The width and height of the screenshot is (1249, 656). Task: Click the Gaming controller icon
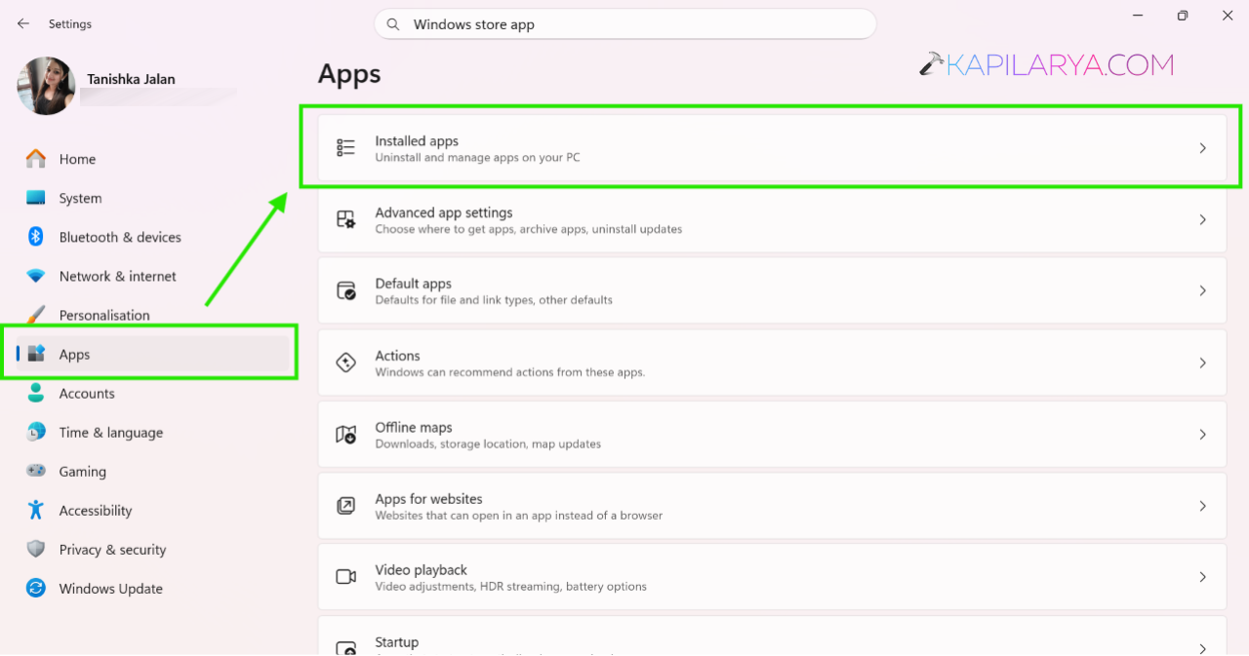tap(36, 471)
